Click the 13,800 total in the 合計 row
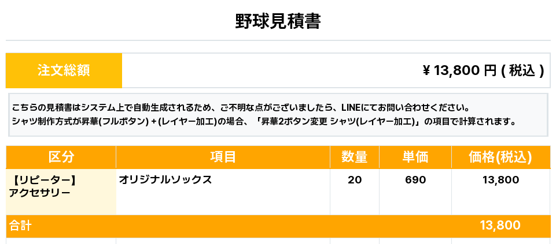 (500, 226)
